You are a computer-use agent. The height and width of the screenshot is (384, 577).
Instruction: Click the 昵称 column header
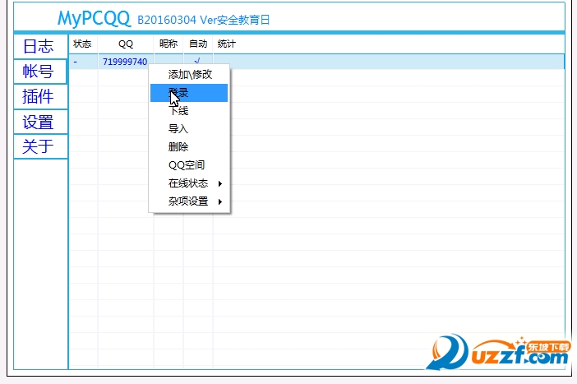168,44
